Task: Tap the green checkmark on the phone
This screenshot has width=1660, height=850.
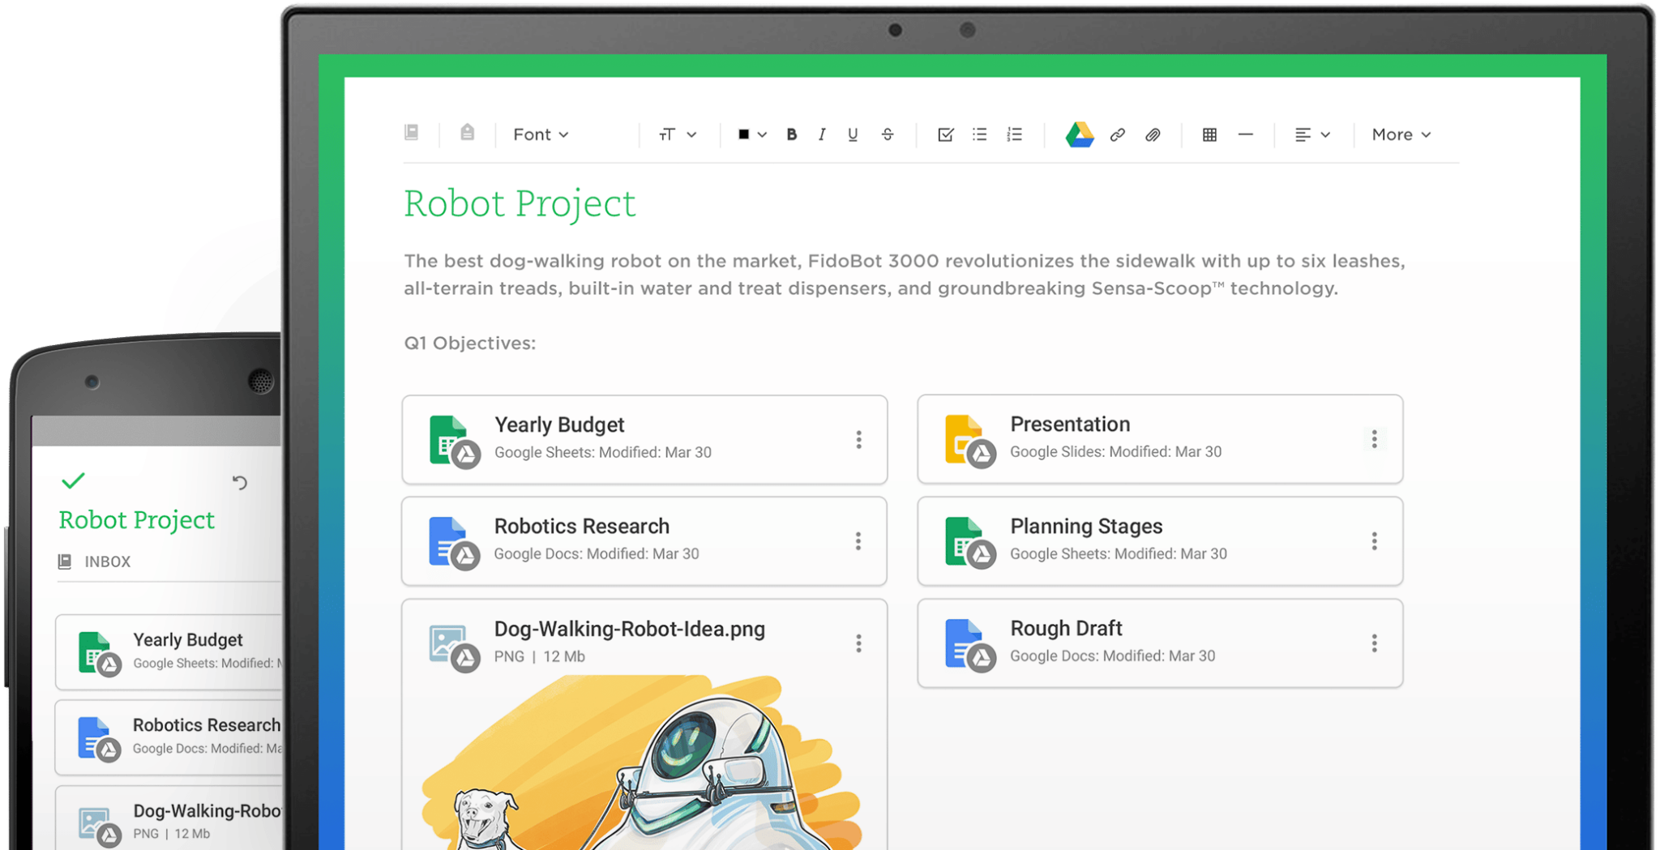Action: (x=74, y=480)
